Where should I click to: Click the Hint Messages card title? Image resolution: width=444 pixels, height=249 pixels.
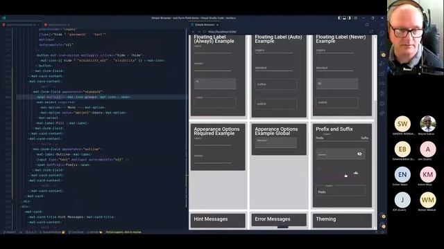(x=211, y=219)
